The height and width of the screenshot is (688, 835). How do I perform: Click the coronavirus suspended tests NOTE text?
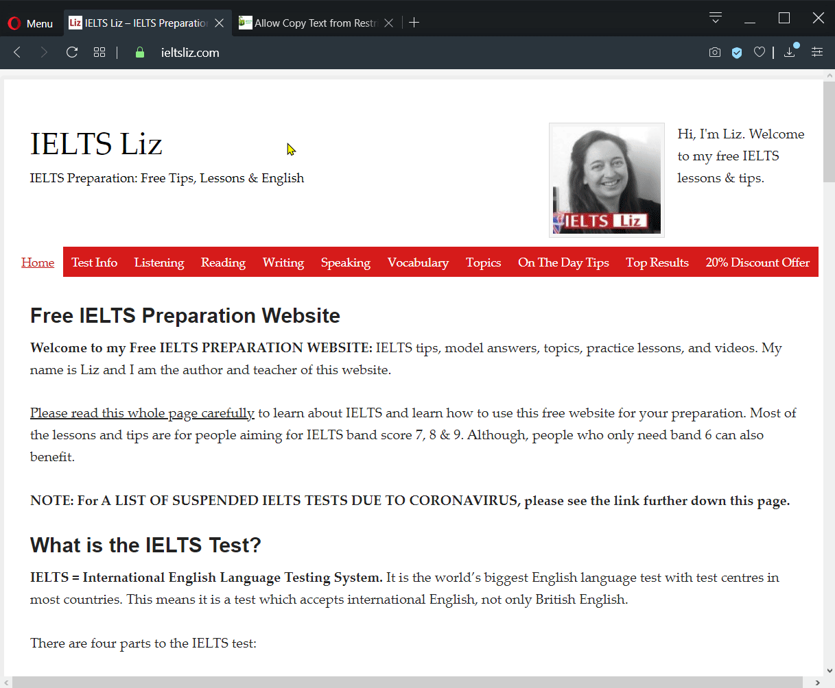pos(410,501)
